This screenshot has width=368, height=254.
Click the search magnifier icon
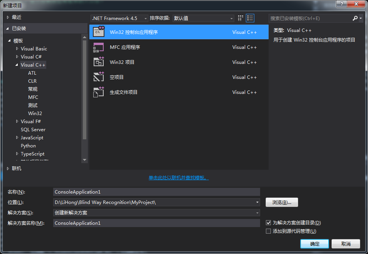[x=355, y=18]
